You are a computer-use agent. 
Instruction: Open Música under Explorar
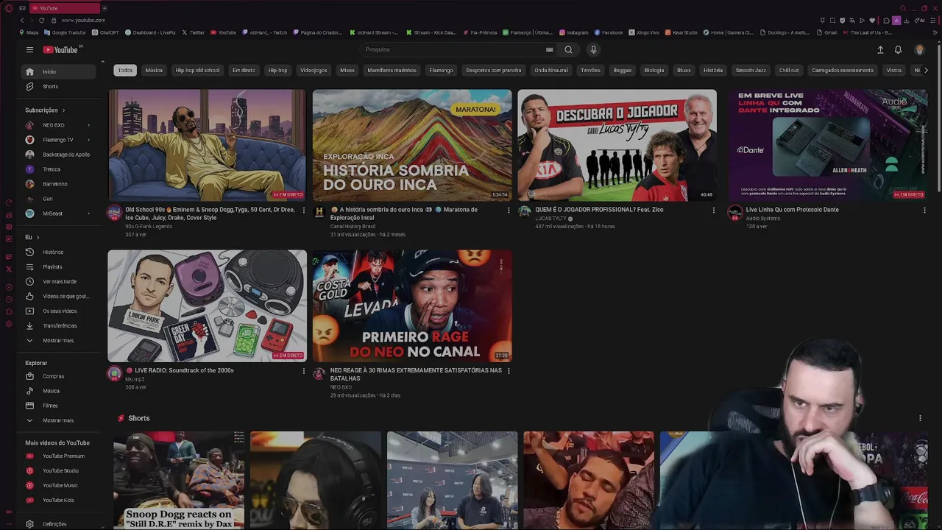click(58, 391)
